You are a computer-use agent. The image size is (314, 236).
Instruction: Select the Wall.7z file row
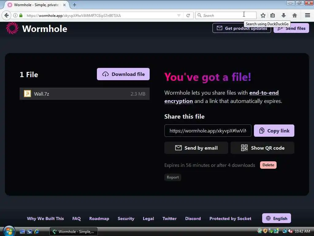pos(85,94)
